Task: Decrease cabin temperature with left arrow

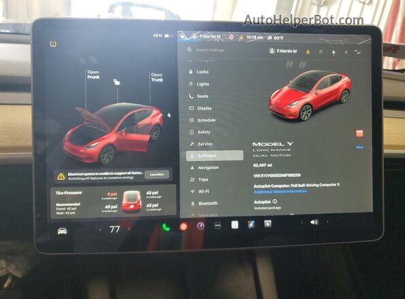Action: (x=100, y=230)
